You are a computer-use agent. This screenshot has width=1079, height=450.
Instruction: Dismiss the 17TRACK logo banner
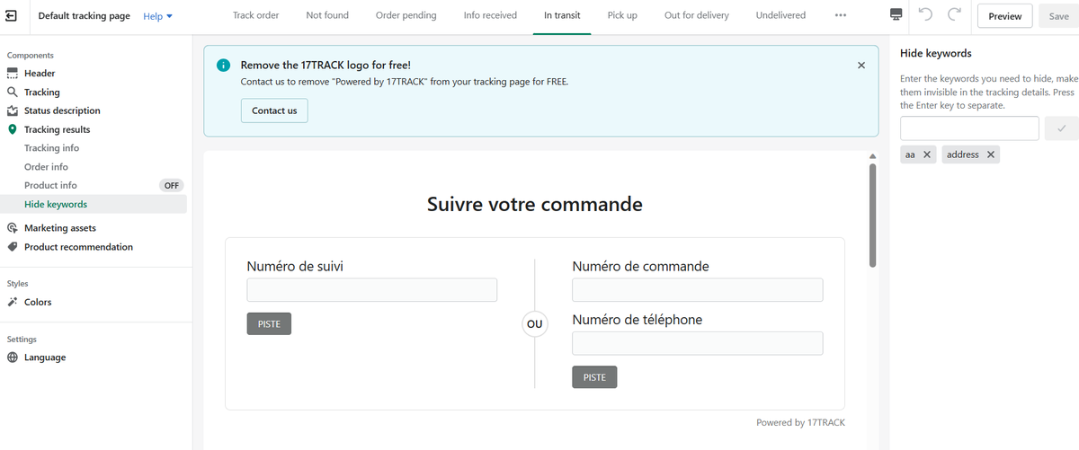coord(861,66)
